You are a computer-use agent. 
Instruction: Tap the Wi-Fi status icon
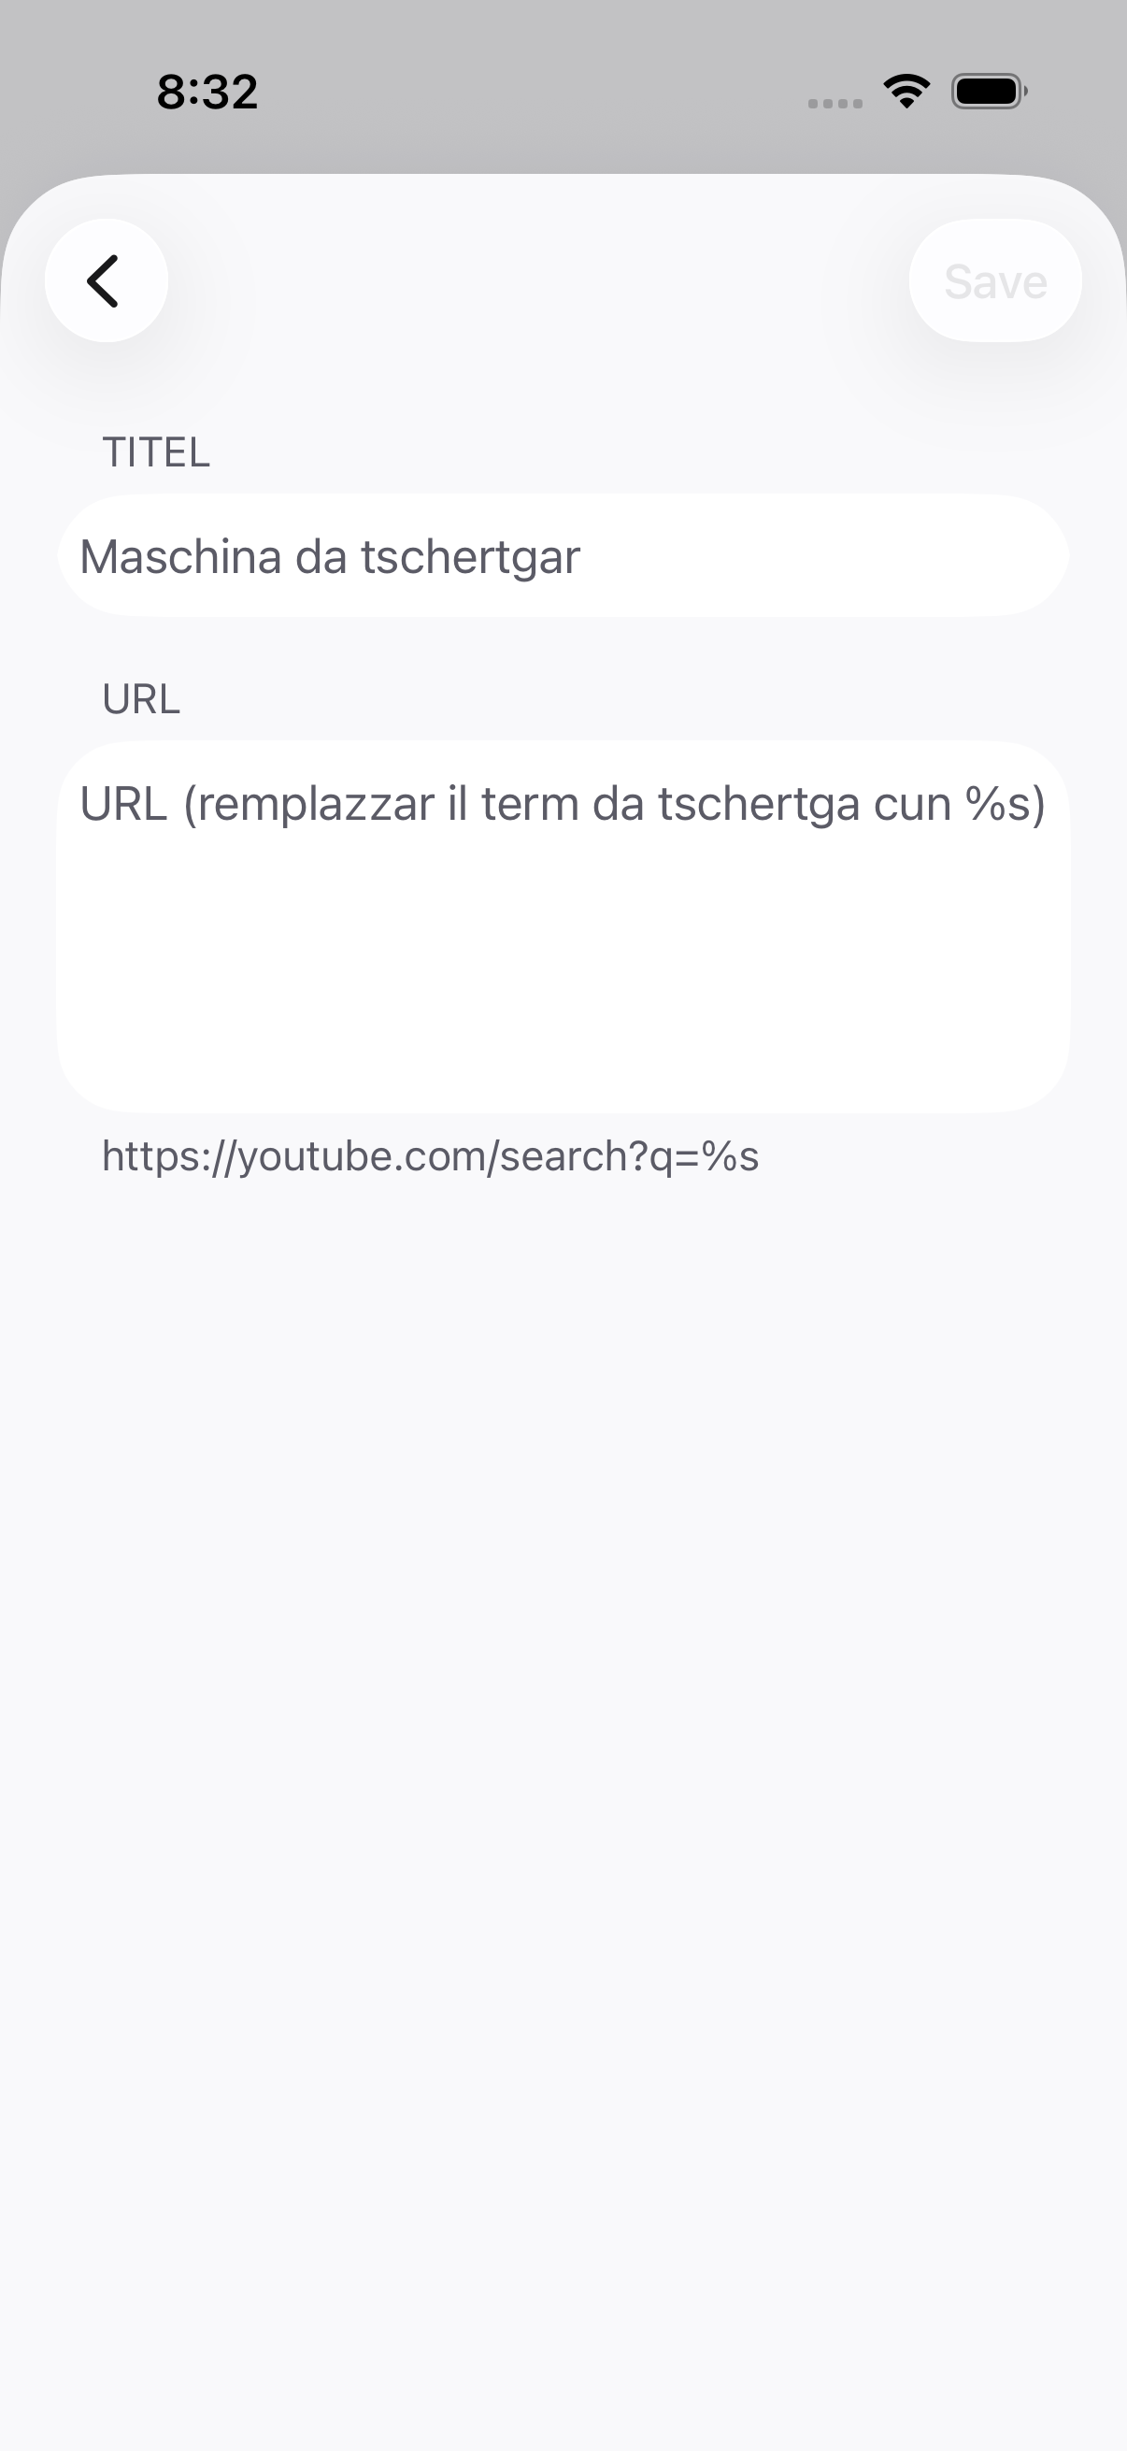[x=906, y=92]
